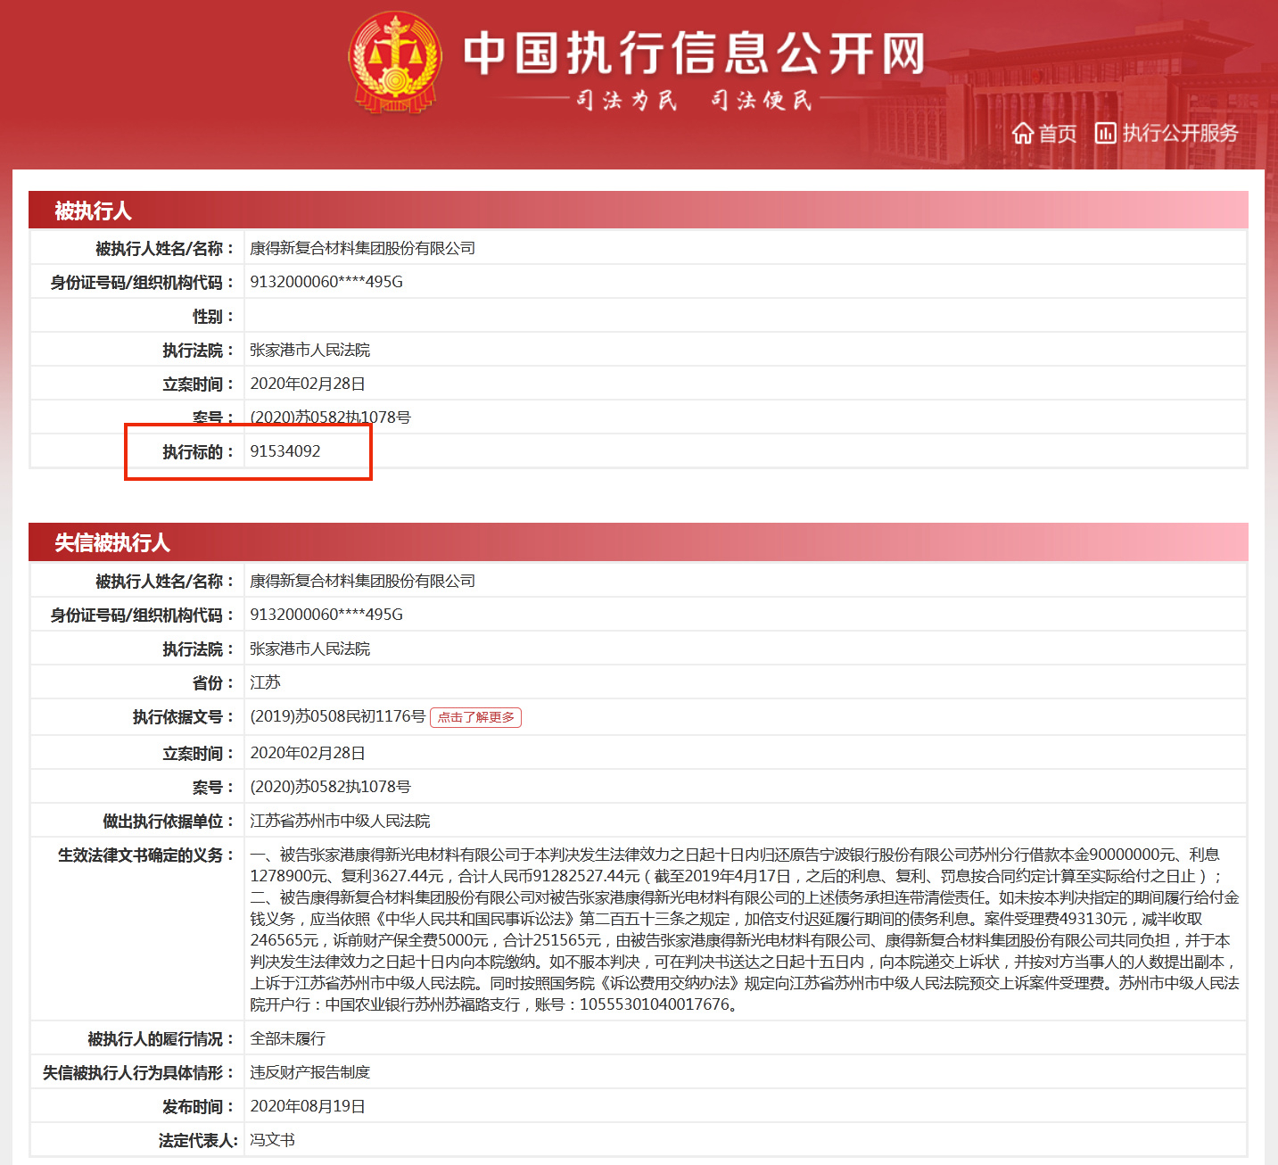The width and height of the screenshot is (1278, 1165).
Task: Click the 失信被执行人行为具体情形 label
Action: point(138,1073)
